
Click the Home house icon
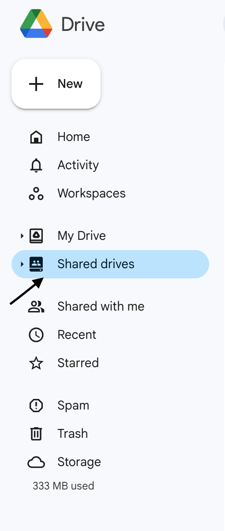tap(36, 137)
